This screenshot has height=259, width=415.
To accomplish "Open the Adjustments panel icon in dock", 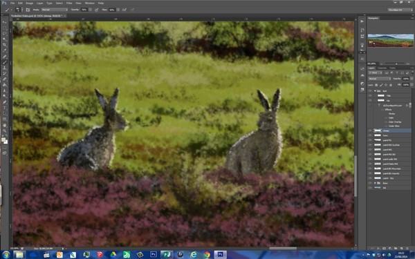I will point(362,84).
